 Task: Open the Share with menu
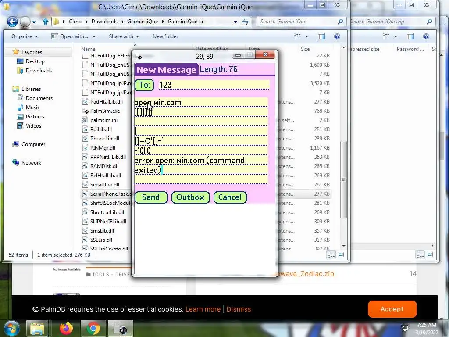pos(124,36)
